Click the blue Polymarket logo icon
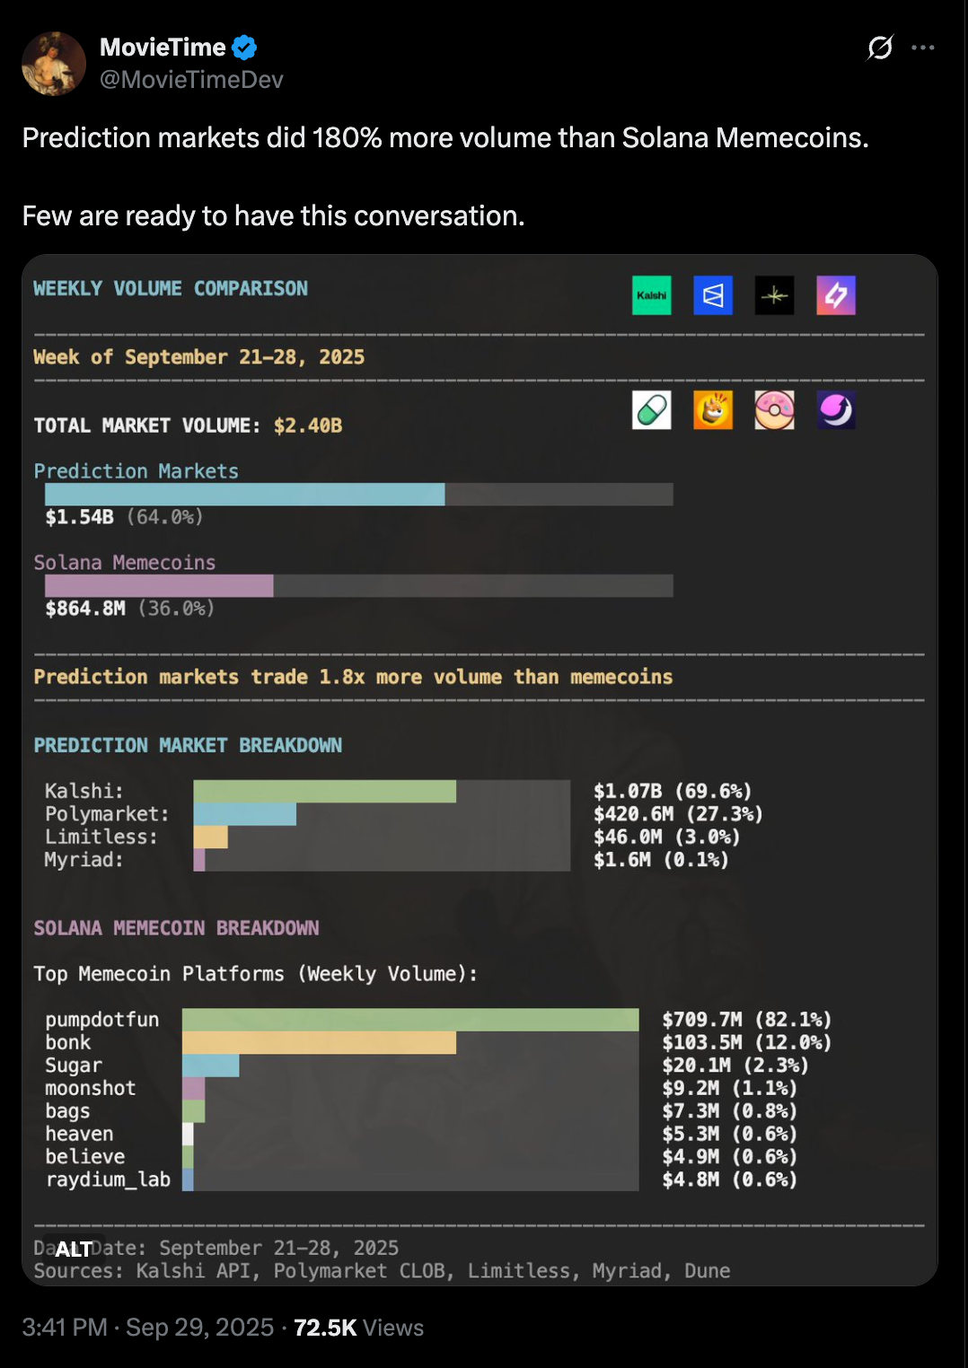Screen dimensions: 968x1368 point(713,295)
